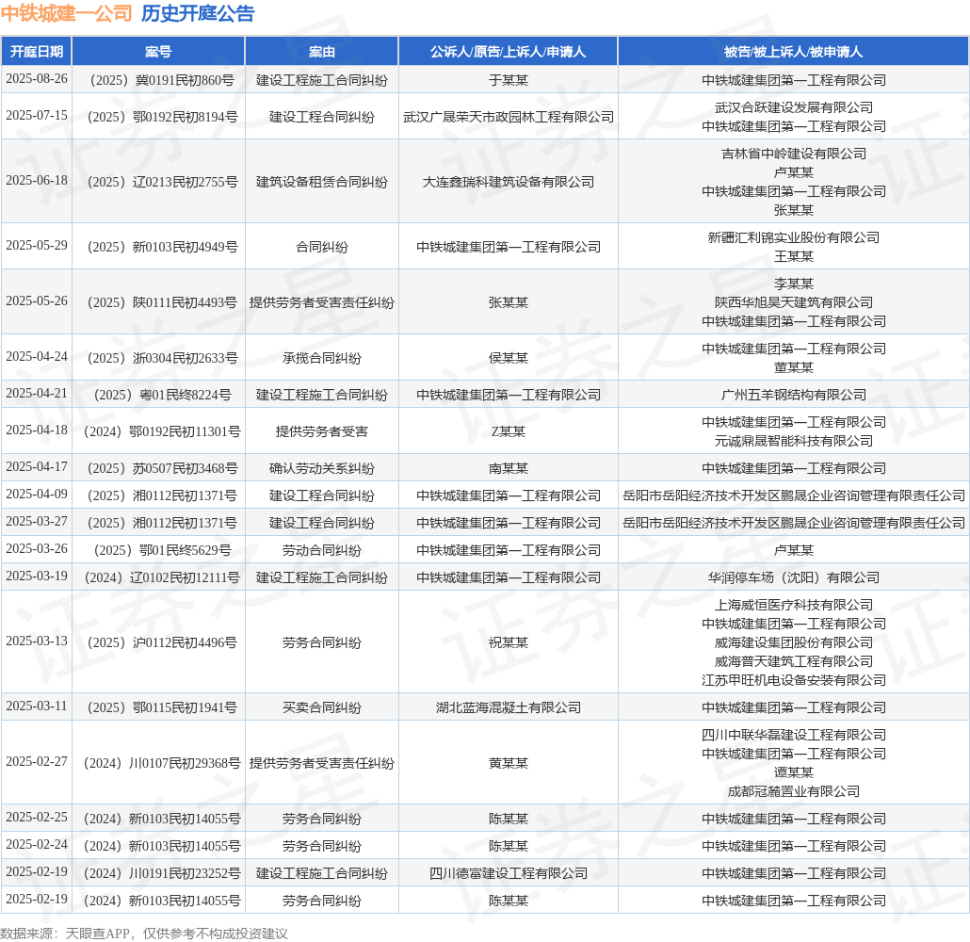Image resolution: width=970 pixels, height=942 pixels.
Task: Open case (2025)鄂01民终5629号
Action: coord(162,550)
